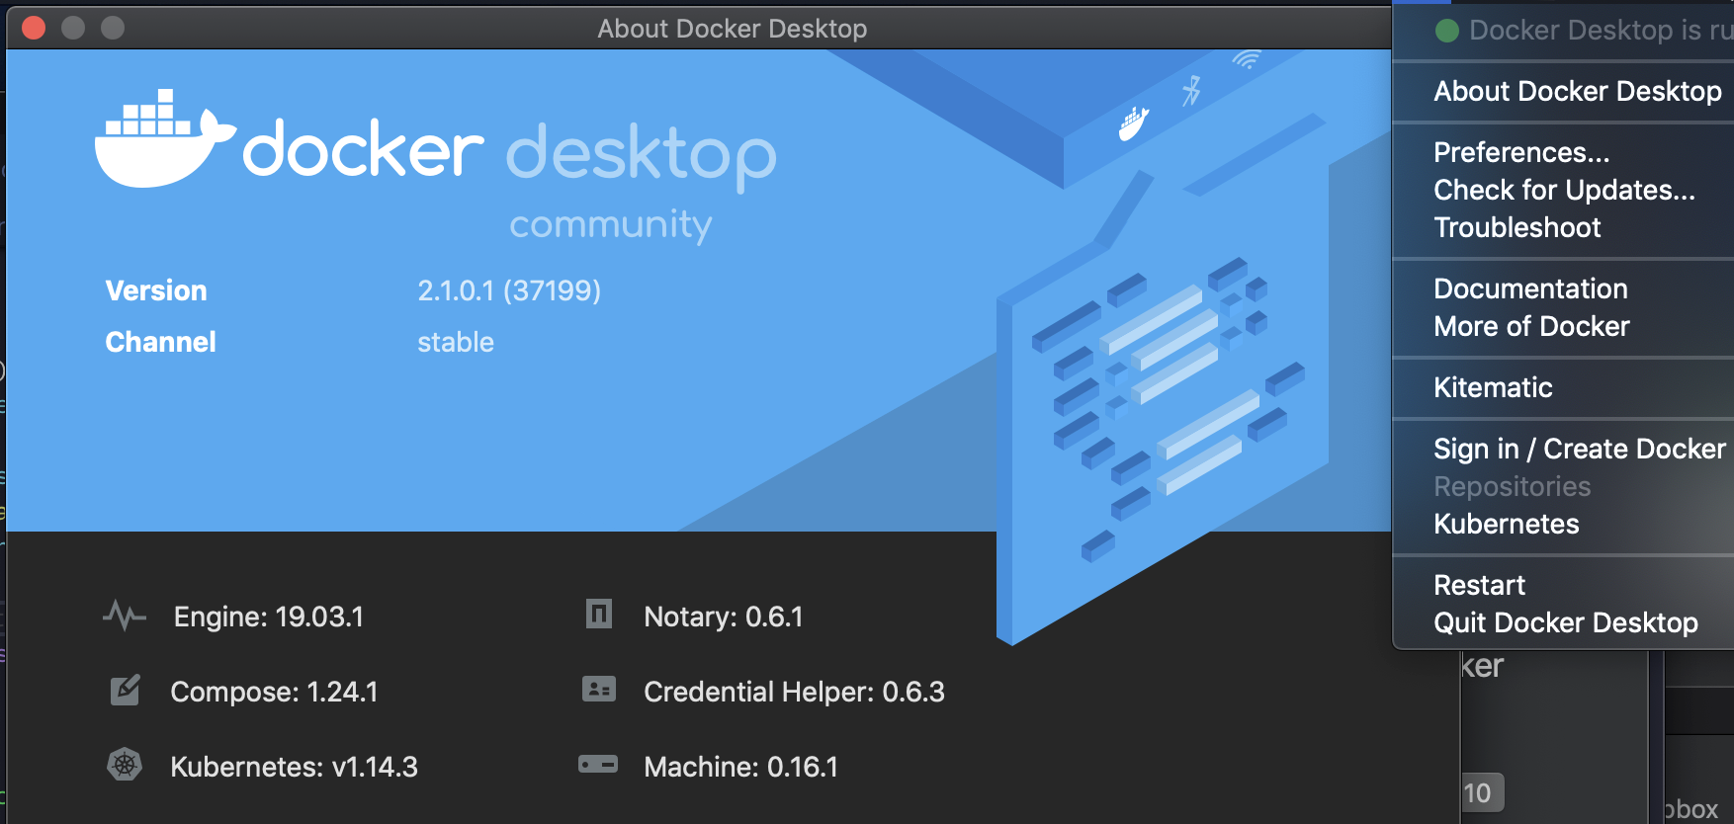Click the Docker Desktop is running status

pos(1600,31)
